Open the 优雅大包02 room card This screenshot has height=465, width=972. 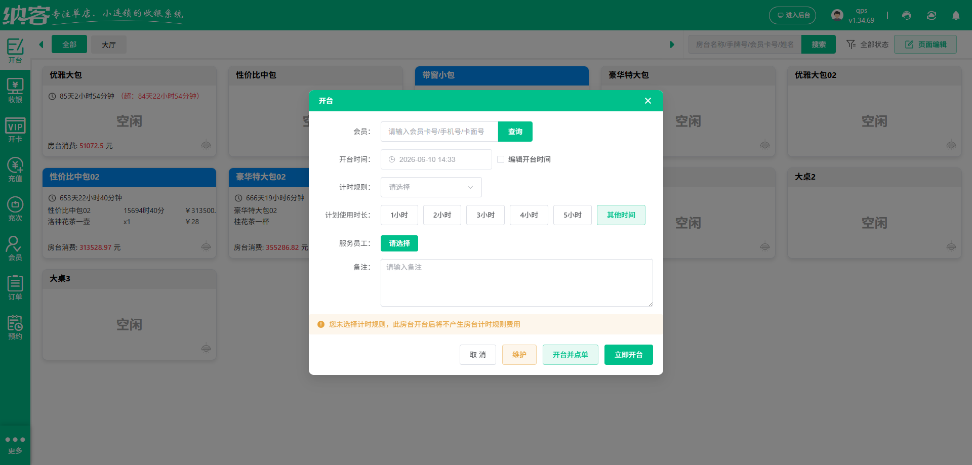pos(874,111)
